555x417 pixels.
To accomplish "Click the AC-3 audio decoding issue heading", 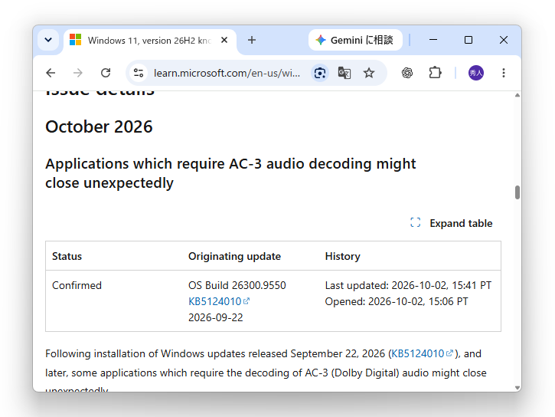I will pos(230,173).
